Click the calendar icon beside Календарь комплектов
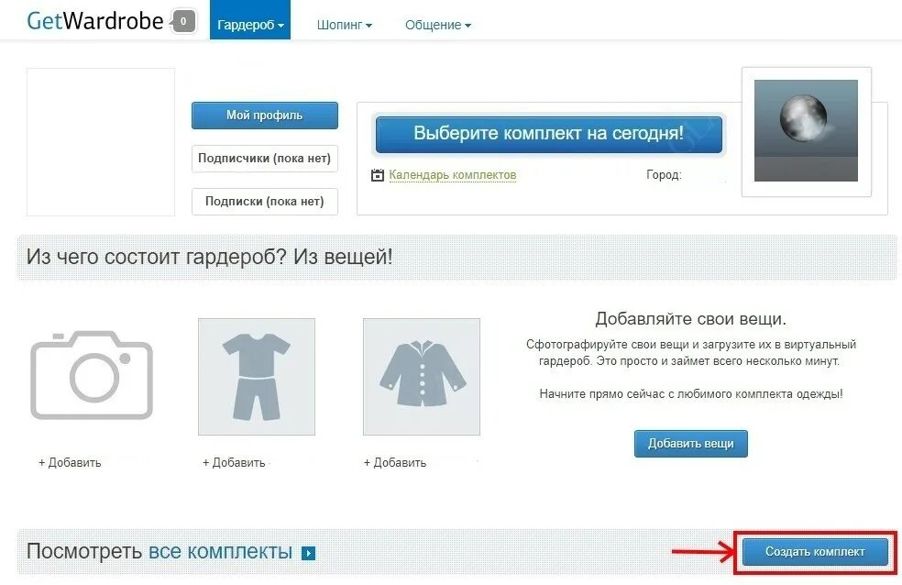 [378, 175]
